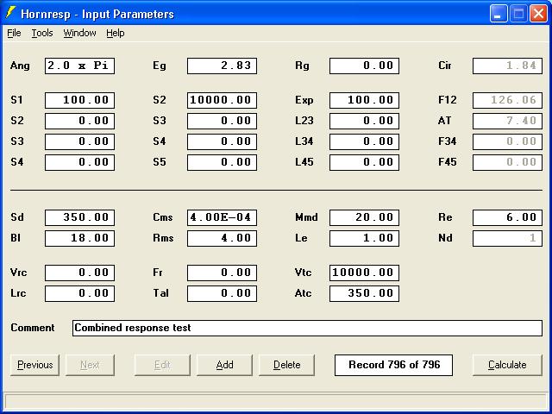The image size is (552, 414).
Task: Click the Sd field with 350.00
Action: (79, 217)
